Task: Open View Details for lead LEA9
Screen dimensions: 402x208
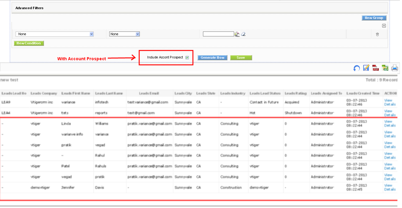Action: click(390, 102)
